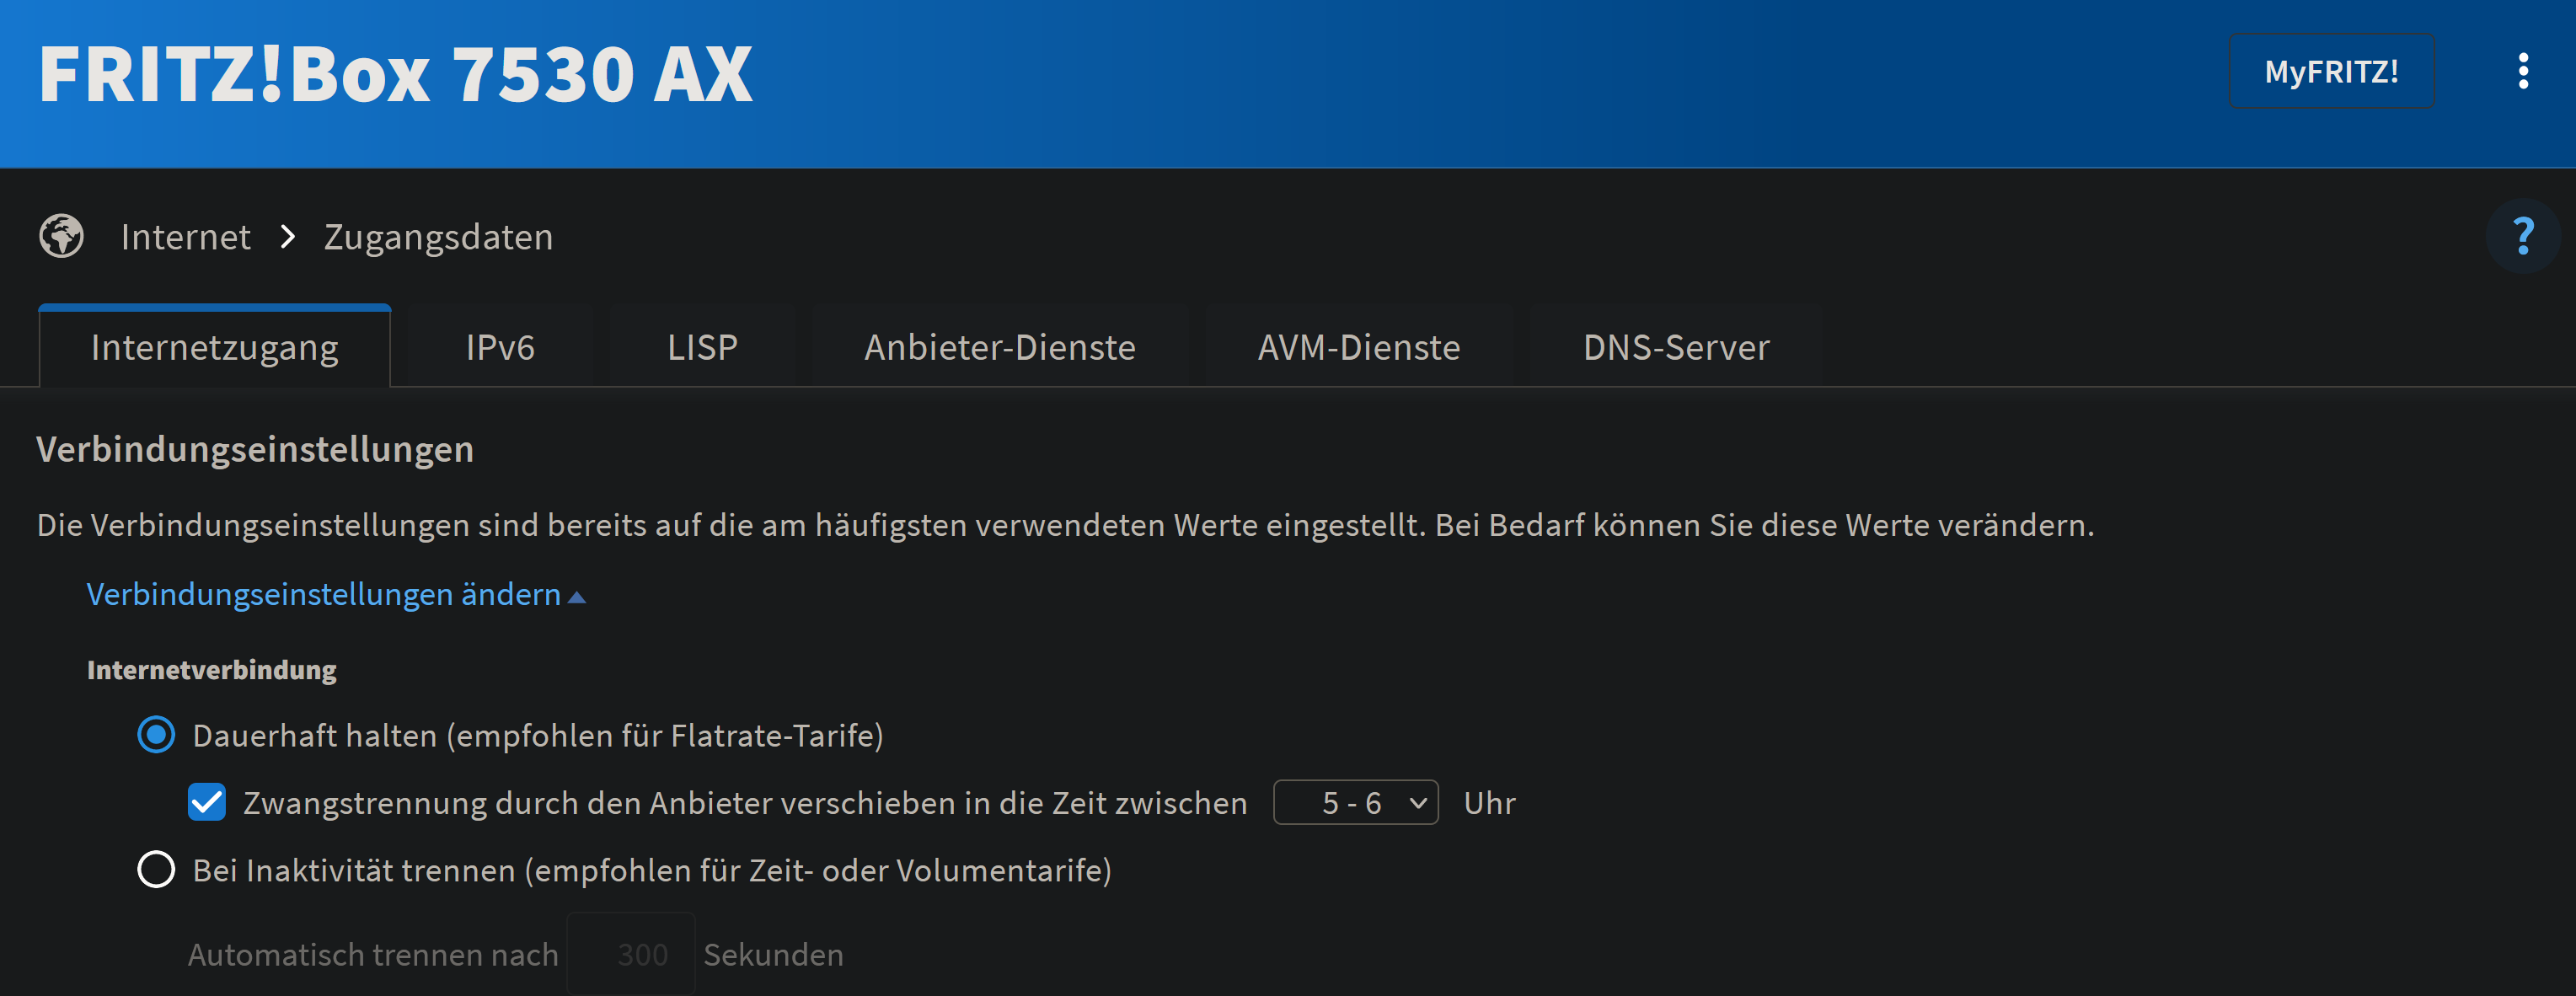
Task: Click the Internet breadcrumb link
Action: coord(185,237)
